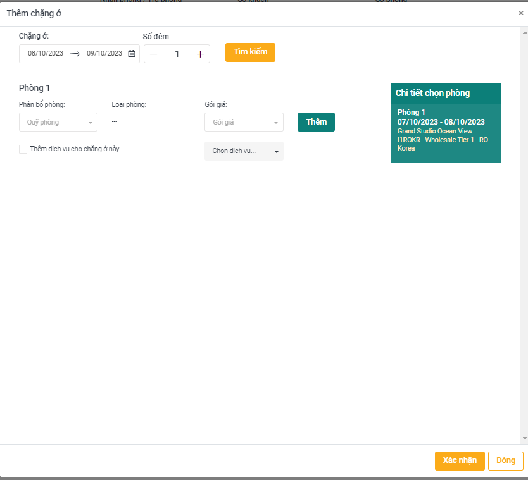Enable Thêm dịch vụ cho chặng ở này
The height and width of the screenshot is (480, 528).
(x=23, y=149)
